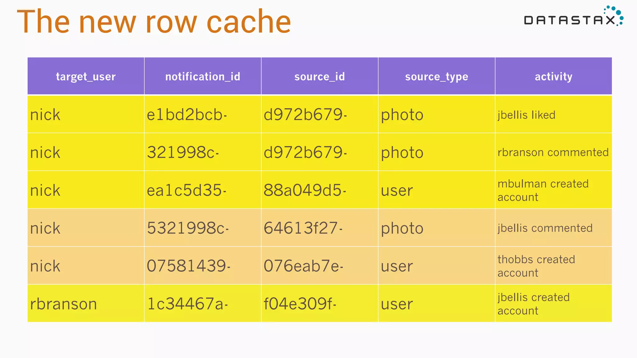637x358 pixels.
Task: Select the slide title 'The new row cache'
Action: pos(154,21)
